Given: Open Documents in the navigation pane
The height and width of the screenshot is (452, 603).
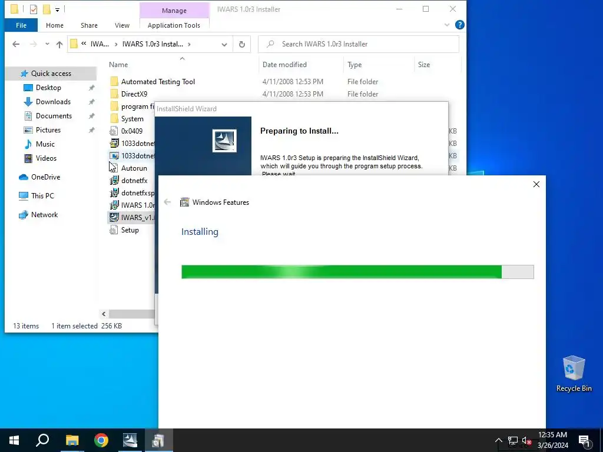Looking at the screenshot, I should 54,116.
